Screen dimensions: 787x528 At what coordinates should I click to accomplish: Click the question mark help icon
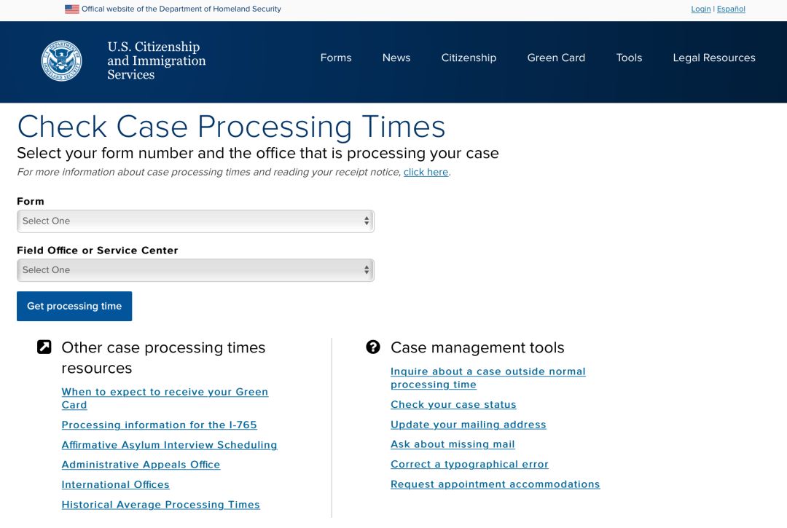pyautogui.click(x=373, y=347)
